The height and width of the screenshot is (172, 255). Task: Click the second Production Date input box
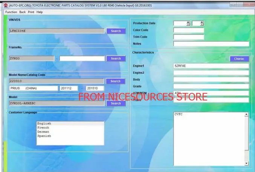(196, 23)
